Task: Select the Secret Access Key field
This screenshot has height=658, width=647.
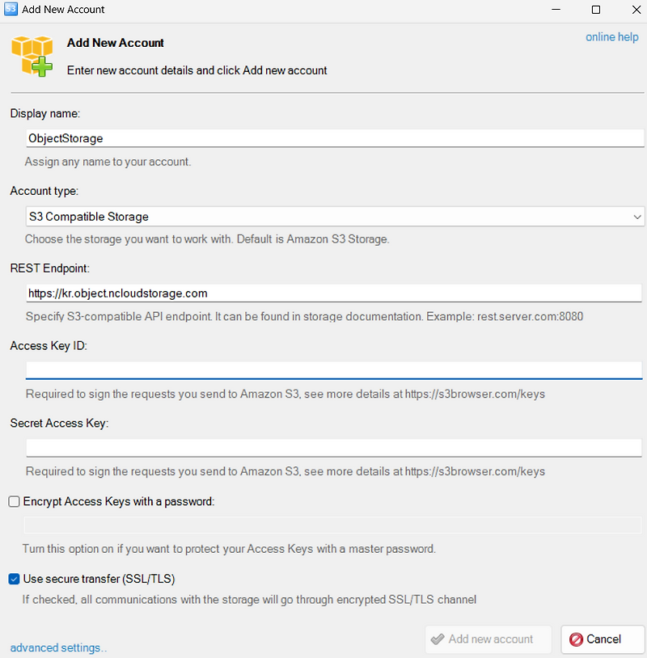Action: (x=333, y=447)
